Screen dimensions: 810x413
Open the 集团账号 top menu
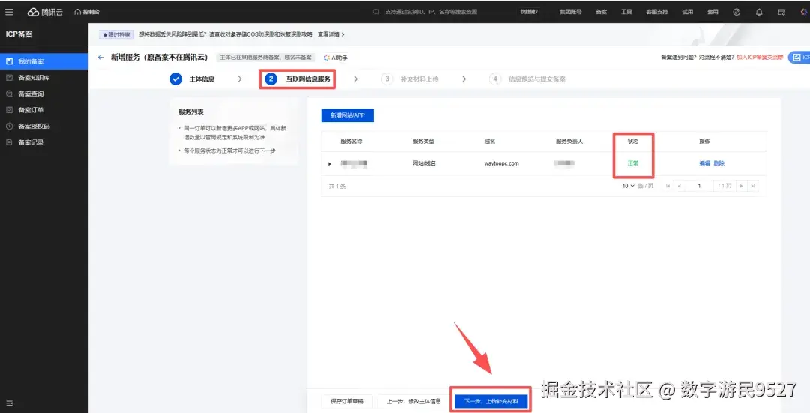point(570,12)
